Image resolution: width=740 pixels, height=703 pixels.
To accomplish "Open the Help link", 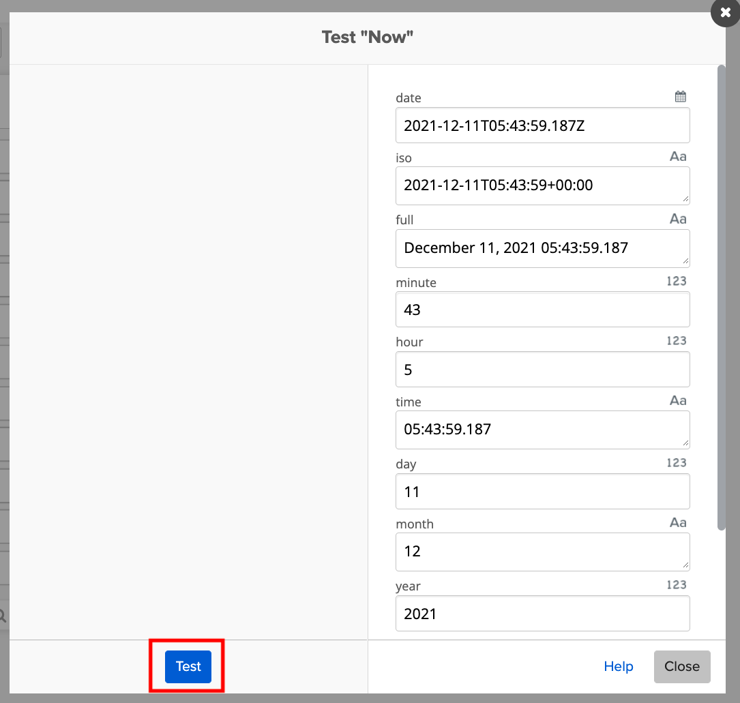I will tap(618, 667).
